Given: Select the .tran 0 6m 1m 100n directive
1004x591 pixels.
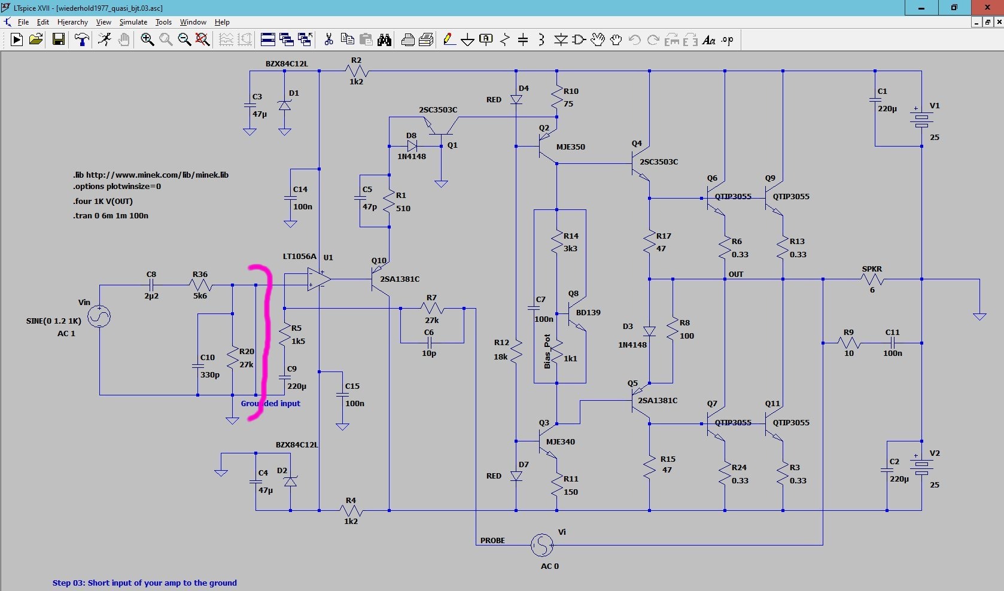Looking at the screenshot, I should pyautogui.click(x=111, y=215).
